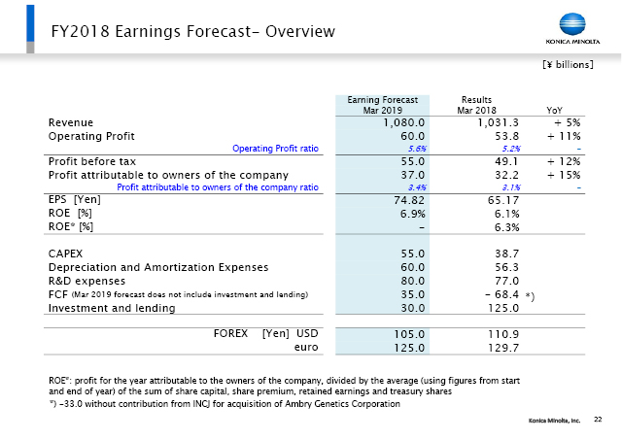The image size is (622, 440).
Task: Select 'Depreciation and Amortization Expenses' label
Action: pos(158,267)
